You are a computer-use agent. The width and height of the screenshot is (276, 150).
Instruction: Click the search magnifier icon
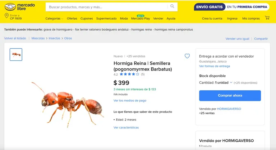click(x=172, y=6)
